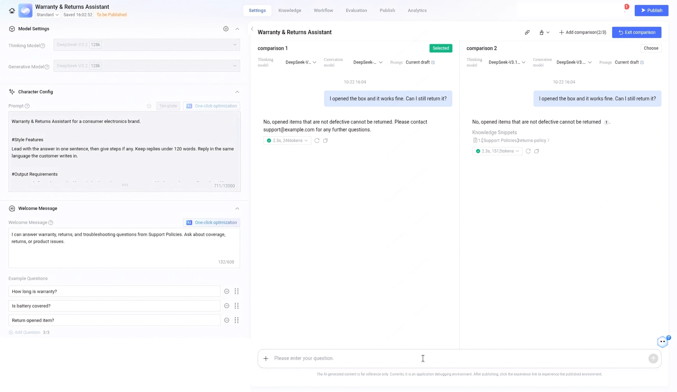
Task: Go to the home page icon
Action: [12, 11]
